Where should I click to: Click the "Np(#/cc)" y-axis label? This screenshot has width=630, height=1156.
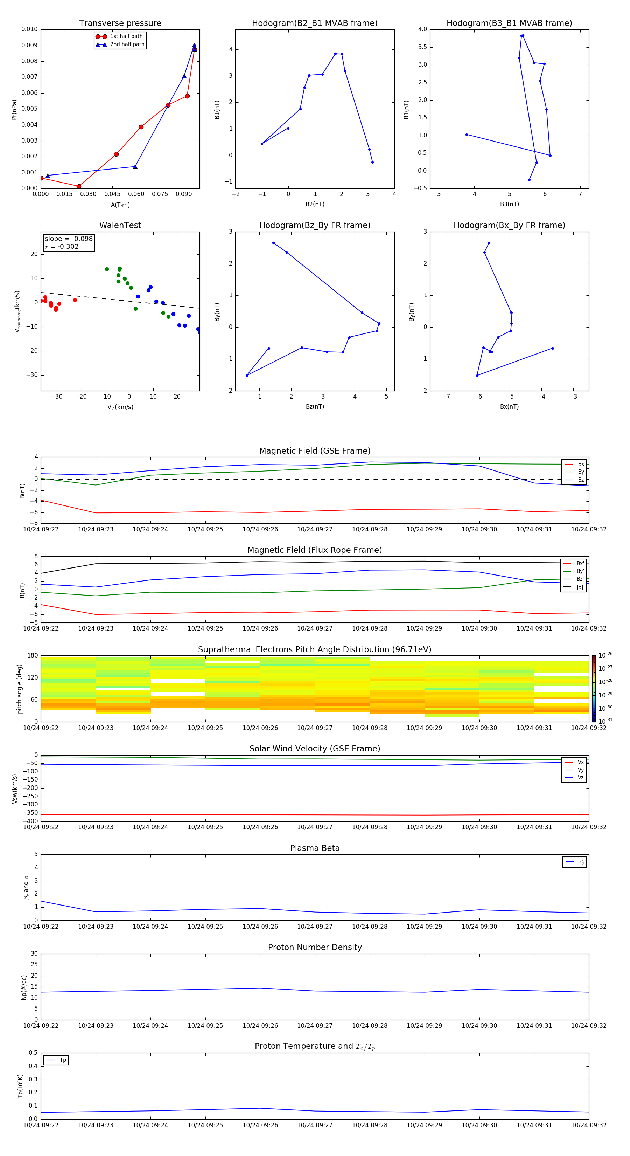tap(24, 987)
